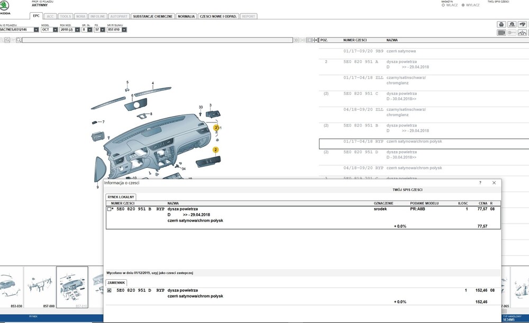Image resolution: width=529 pixels, height=323 pixels.
Task: Click the yellow callout 2 on the diagram
Action: point(216,150)
